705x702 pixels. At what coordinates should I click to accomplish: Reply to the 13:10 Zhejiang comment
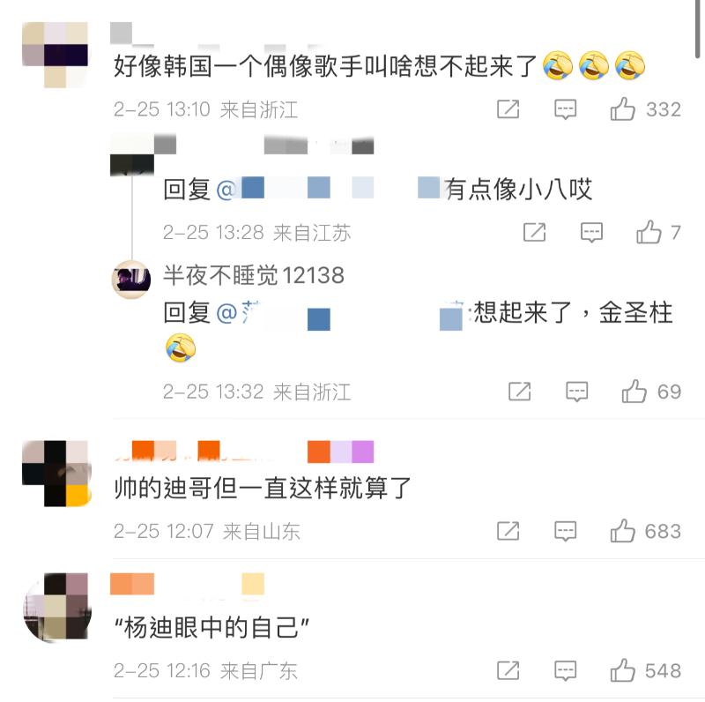[x=565, y=109]
